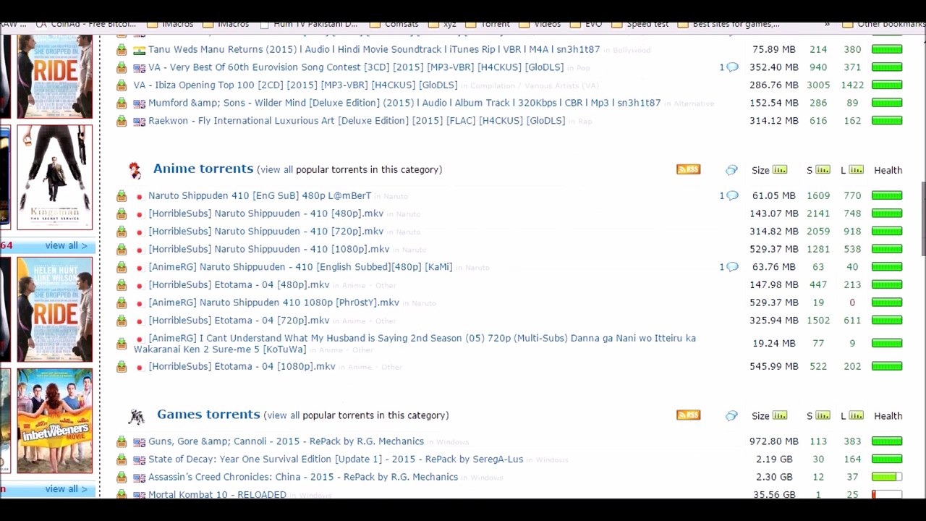Click the Anime torrents category icon

(135, 170)
